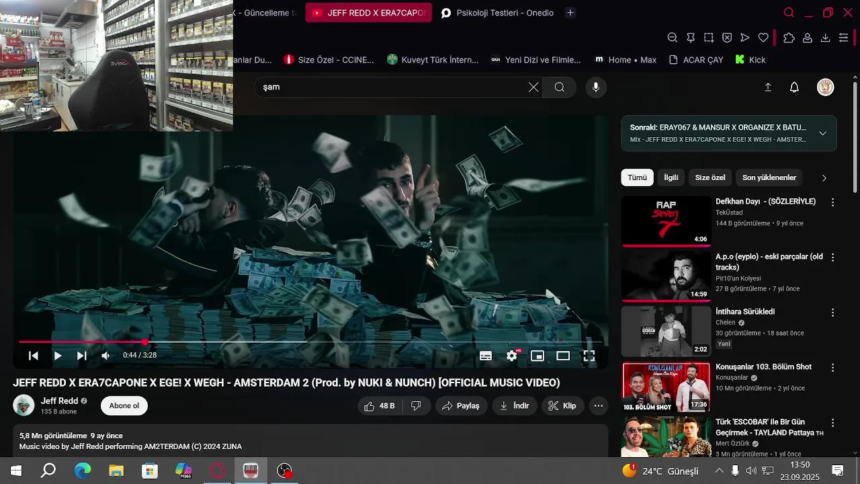Go to previous video in playlist
This screenshot has height=484, width=860.
click(34, 356)
